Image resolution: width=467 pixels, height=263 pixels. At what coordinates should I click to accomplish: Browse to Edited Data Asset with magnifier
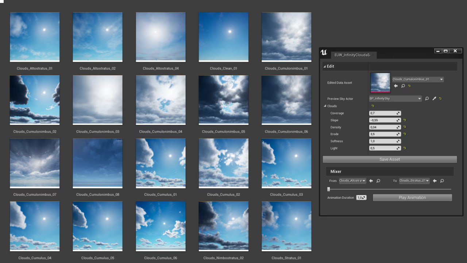[x=403, y=86]
